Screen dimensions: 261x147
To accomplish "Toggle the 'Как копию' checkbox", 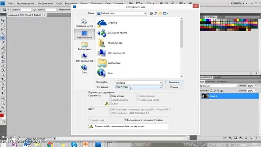I will 111,96.
